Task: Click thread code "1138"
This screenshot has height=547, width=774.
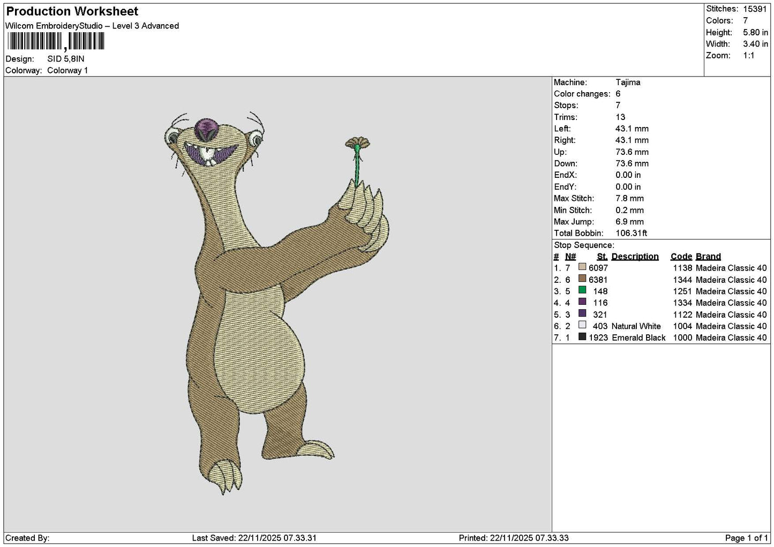Action: 683,268
